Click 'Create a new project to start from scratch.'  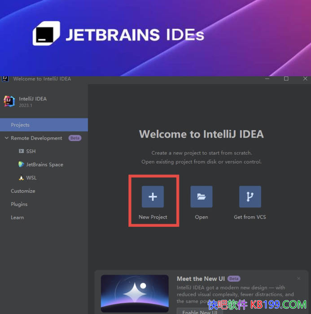201,153
